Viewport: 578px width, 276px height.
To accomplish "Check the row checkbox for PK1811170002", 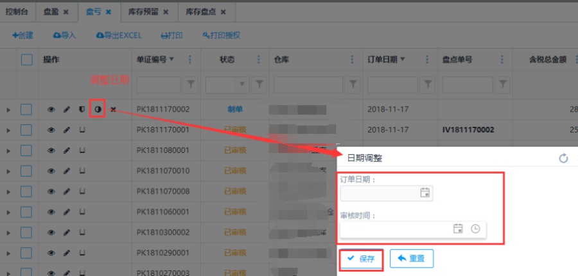I will coord(26,110).
